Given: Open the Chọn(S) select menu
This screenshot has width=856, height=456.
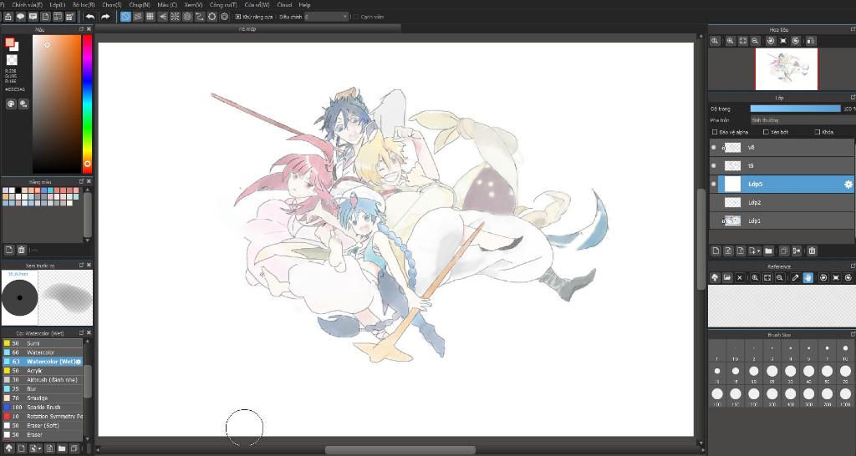Looking at the screenshot, I should [112, 5].
